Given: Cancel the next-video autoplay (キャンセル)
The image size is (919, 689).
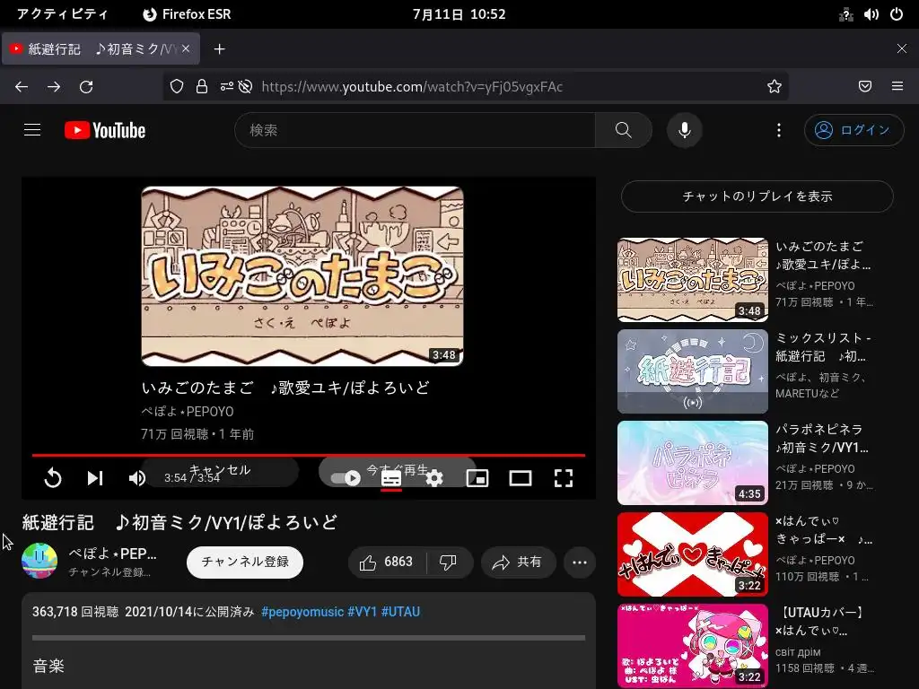Looking at the screenshot, I should click(x=220, y=470).
